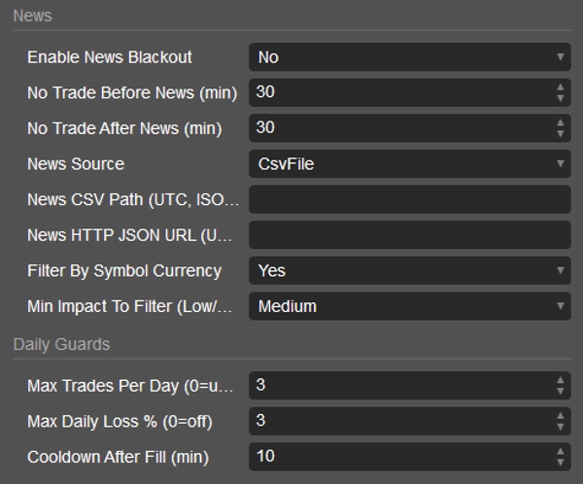
Task: Increase Cooldown After Fill minutes
Action: tap(560, 451)
